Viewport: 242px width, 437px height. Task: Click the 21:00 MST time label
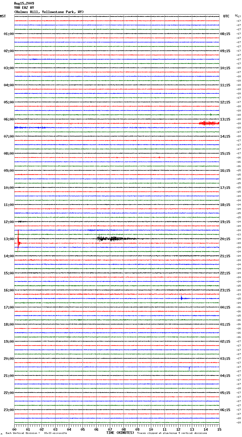[9, 376]
